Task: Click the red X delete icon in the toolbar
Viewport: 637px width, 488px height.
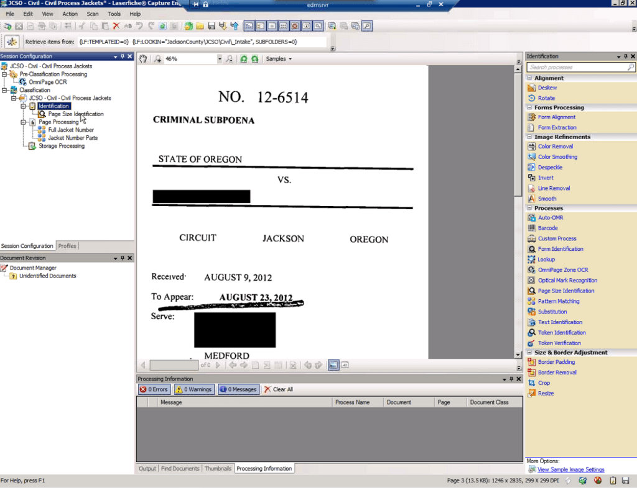Action: coord(116,26)
